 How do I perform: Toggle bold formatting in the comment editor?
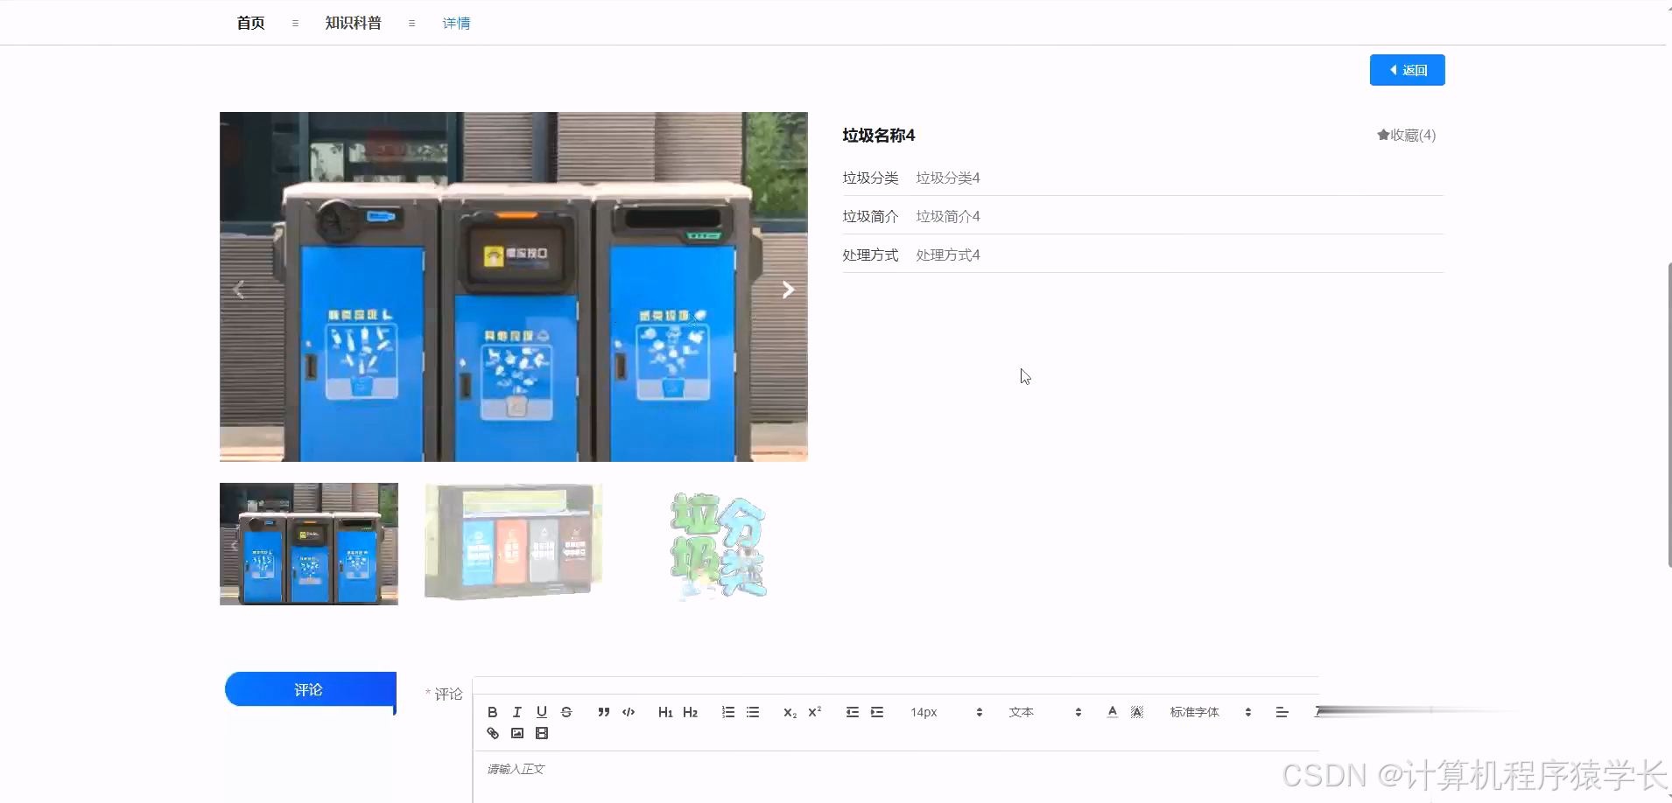[x=492, y=711]
